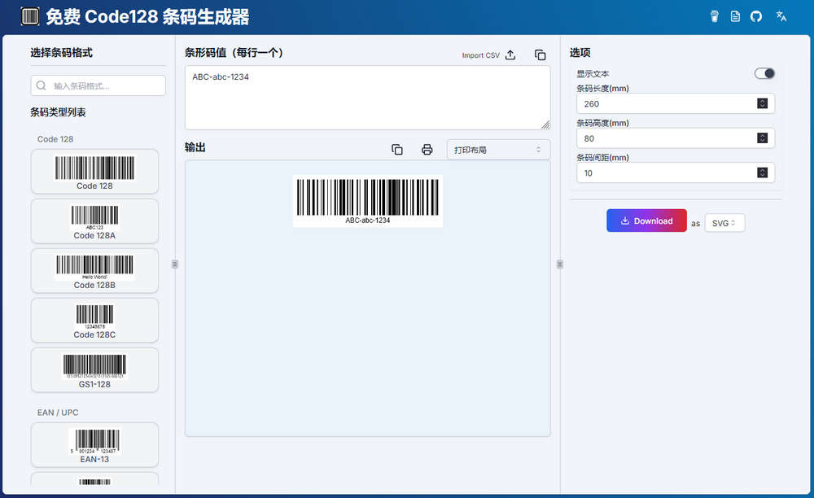This screenshot has height=498, width=814.
Task: Select the GS1-128 barcode type card
Action: point(94,370)
